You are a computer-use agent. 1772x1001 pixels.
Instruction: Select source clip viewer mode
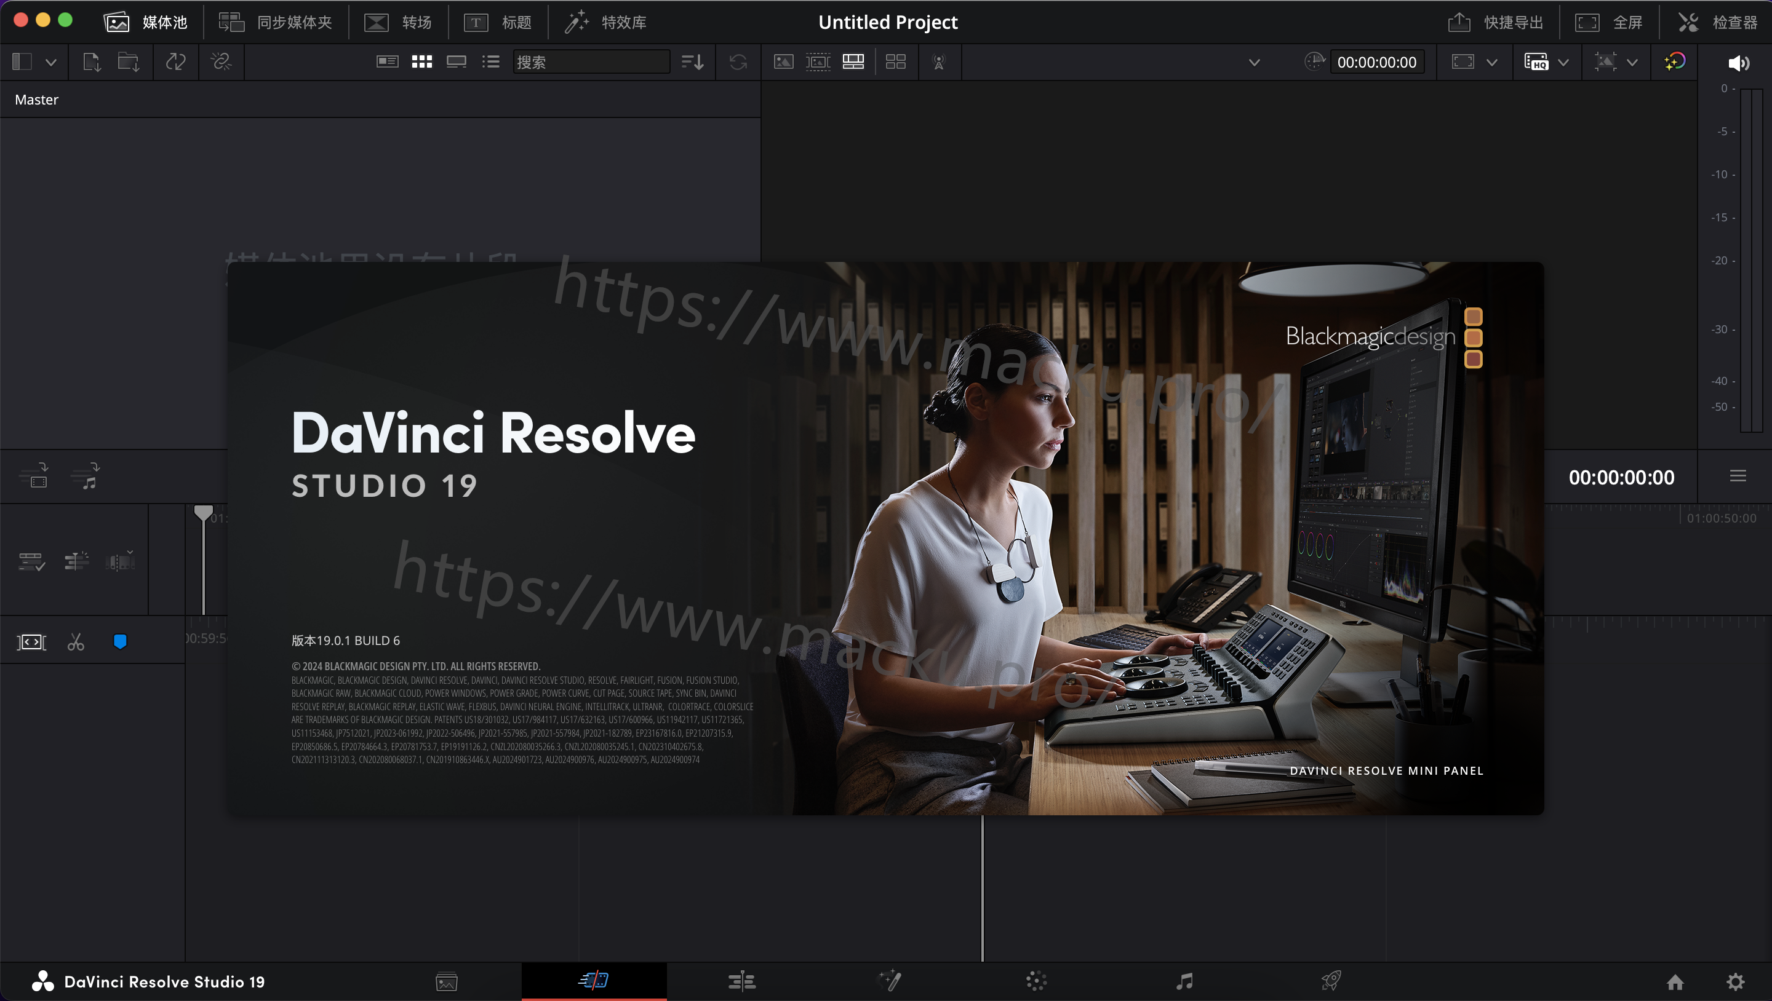coord(783,62)
